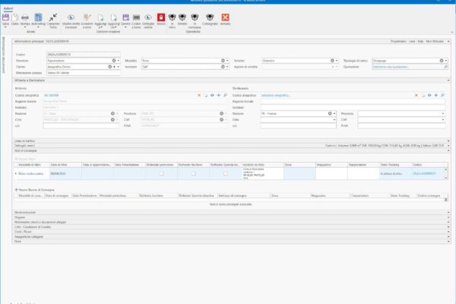This screenshot has height=304, width=456.
Task: Open the Modalità dropdown
Action: pyautogui.click(x=227, y=61)
